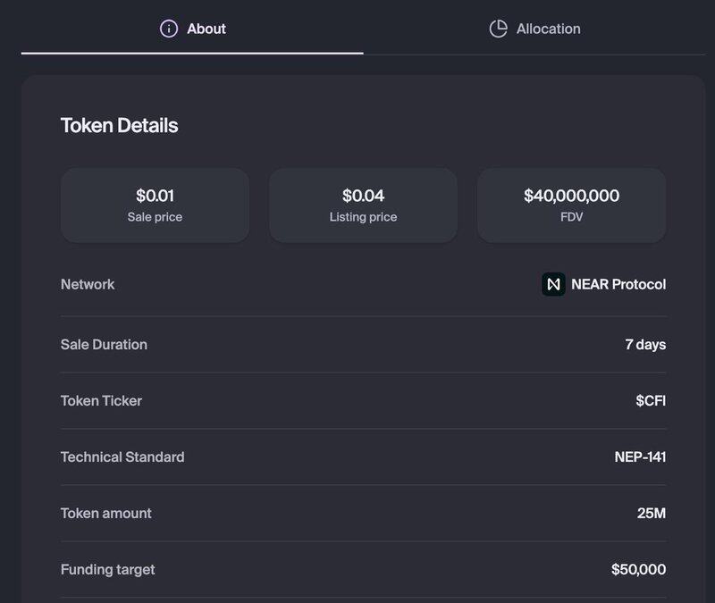Select the $CFI ticker value
715x603 pixels.
coord(651,400)
